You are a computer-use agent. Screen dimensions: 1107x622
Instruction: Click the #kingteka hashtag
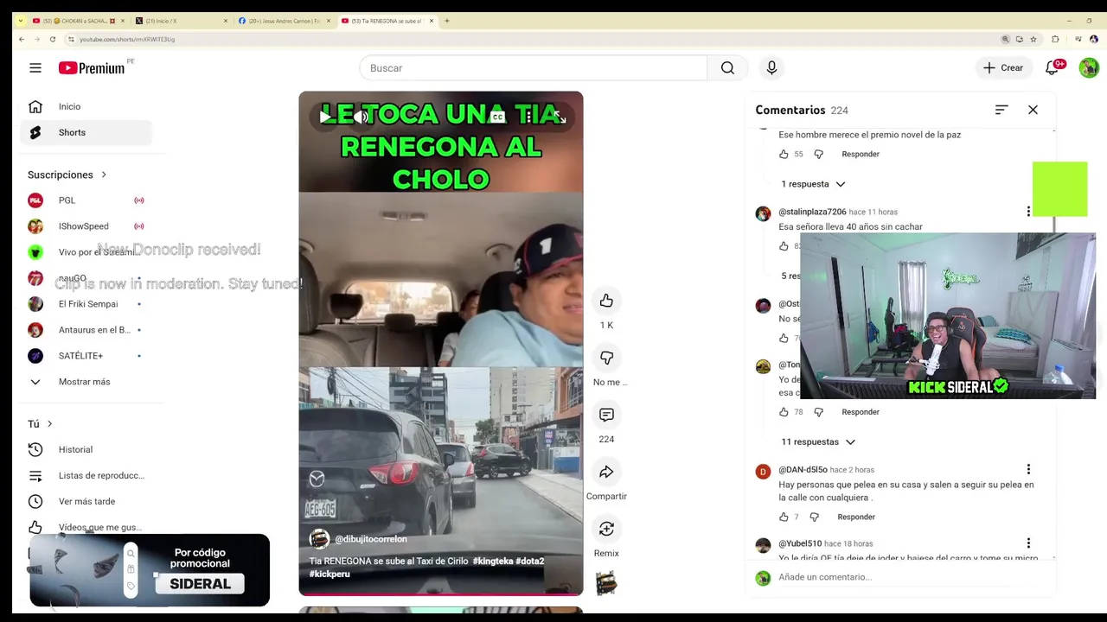(493, 562)
